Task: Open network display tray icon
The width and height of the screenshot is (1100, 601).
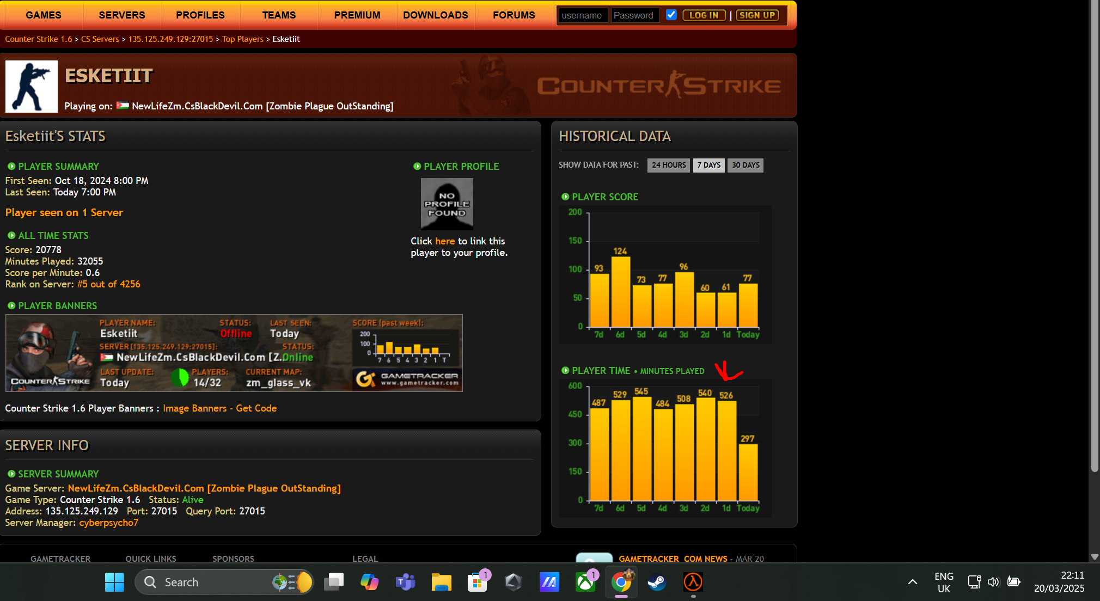Action: coord(974,582)
